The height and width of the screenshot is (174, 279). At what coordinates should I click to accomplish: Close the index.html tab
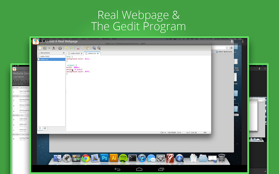click(x=82, y=54)
